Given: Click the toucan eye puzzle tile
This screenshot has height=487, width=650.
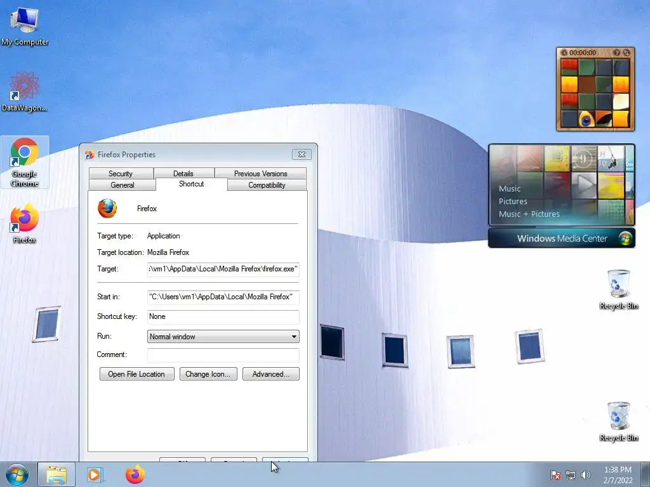Looking at the screenshot, I should coord(587,119).
